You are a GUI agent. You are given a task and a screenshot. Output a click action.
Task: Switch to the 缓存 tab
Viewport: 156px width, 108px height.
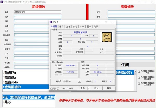tap(61, 27)
